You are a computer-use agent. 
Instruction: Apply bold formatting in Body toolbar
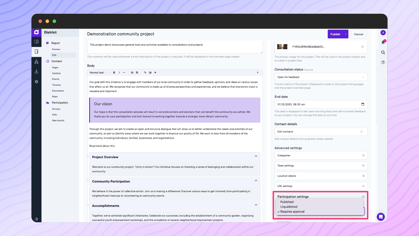[x=114, y=73]
